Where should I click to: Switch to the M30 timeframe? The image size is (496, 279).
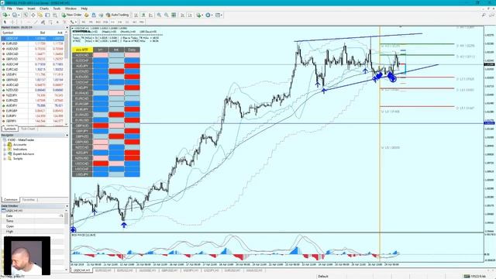pyautogui.click(x=105, y=22)
